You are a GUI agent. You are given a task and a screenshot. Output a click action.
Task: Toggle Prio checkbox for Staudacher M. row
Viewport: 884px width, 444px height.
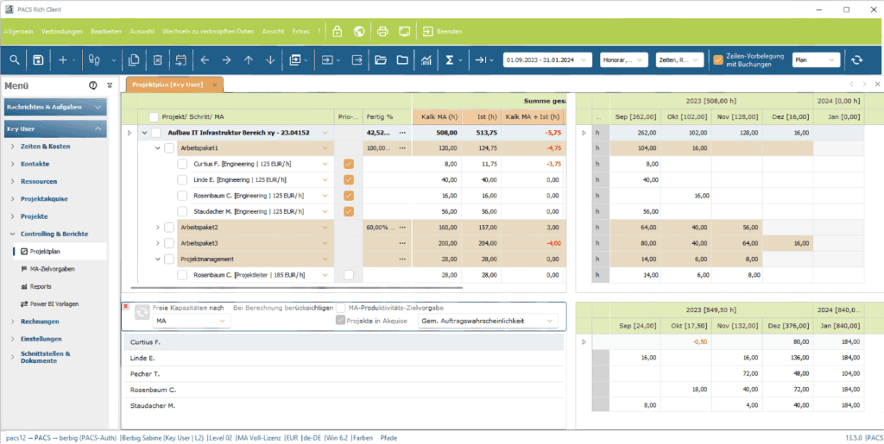(349, 211)
